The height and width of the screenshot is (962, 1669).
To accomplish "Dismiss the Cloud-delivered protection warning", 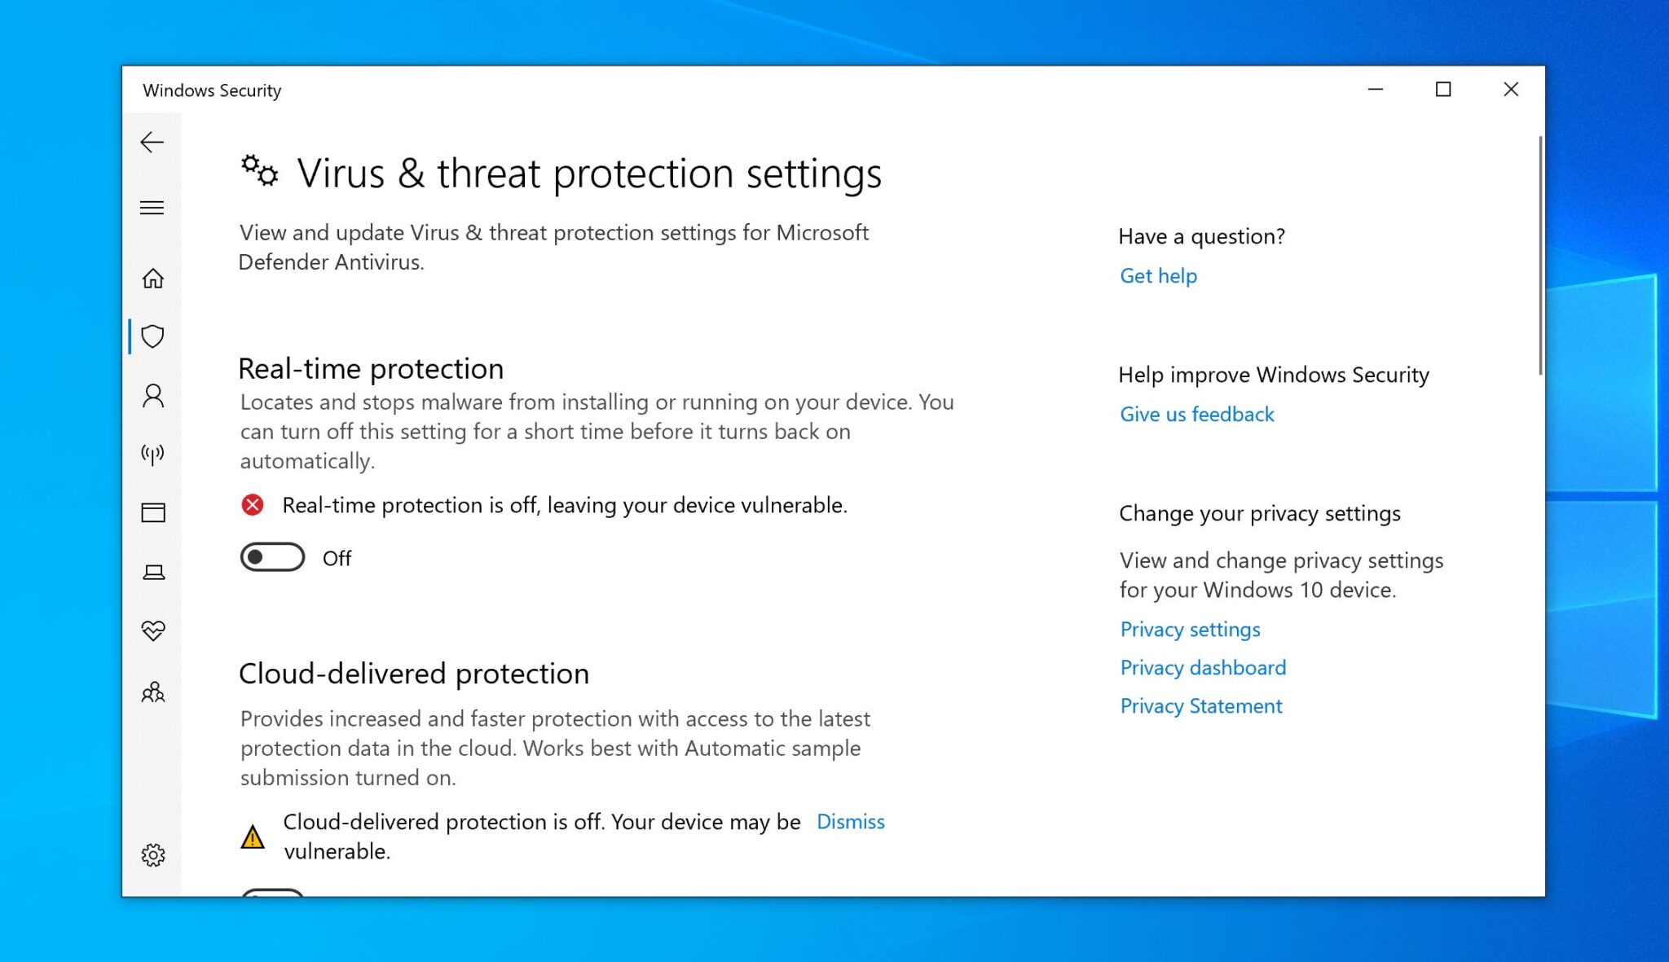I will coord(851,821).
